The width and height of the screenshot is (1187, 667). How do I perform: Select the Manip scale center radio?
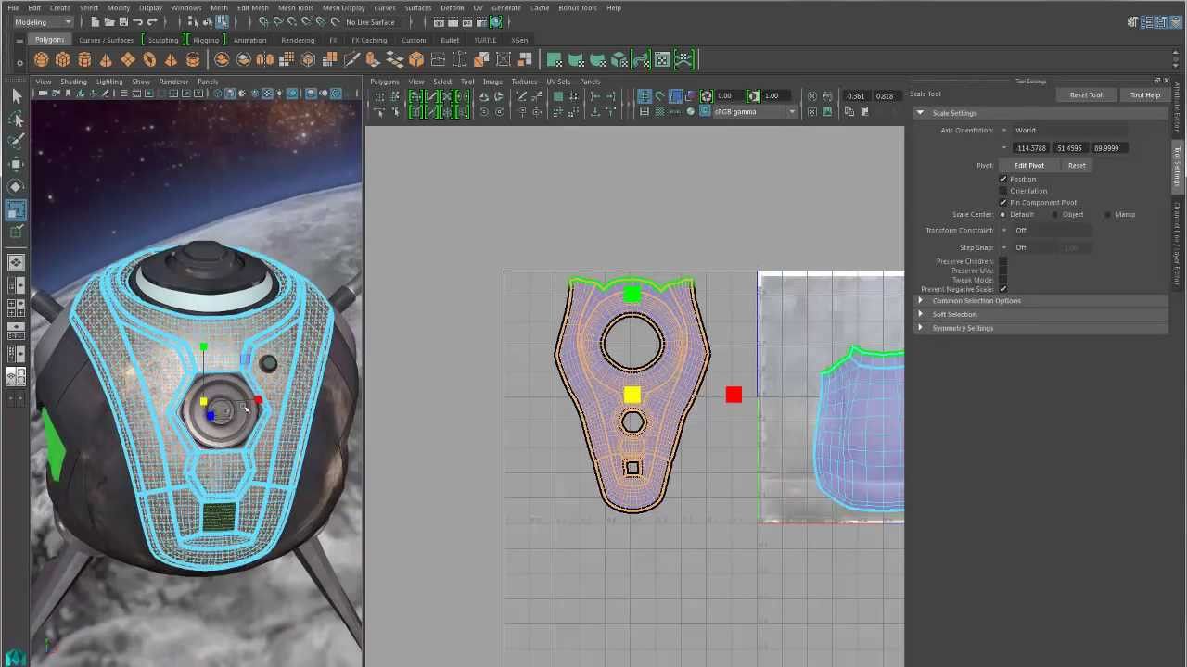click(1108, 214)
